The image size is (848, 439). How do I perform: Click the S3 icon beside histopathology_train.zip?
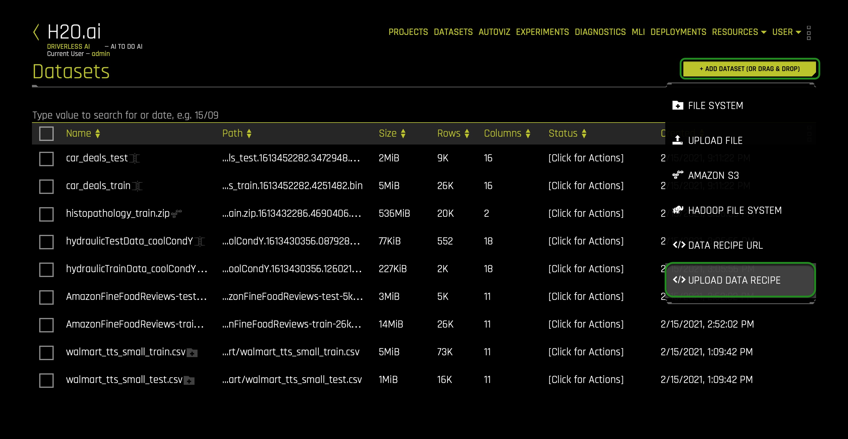(x=176, y=213)
